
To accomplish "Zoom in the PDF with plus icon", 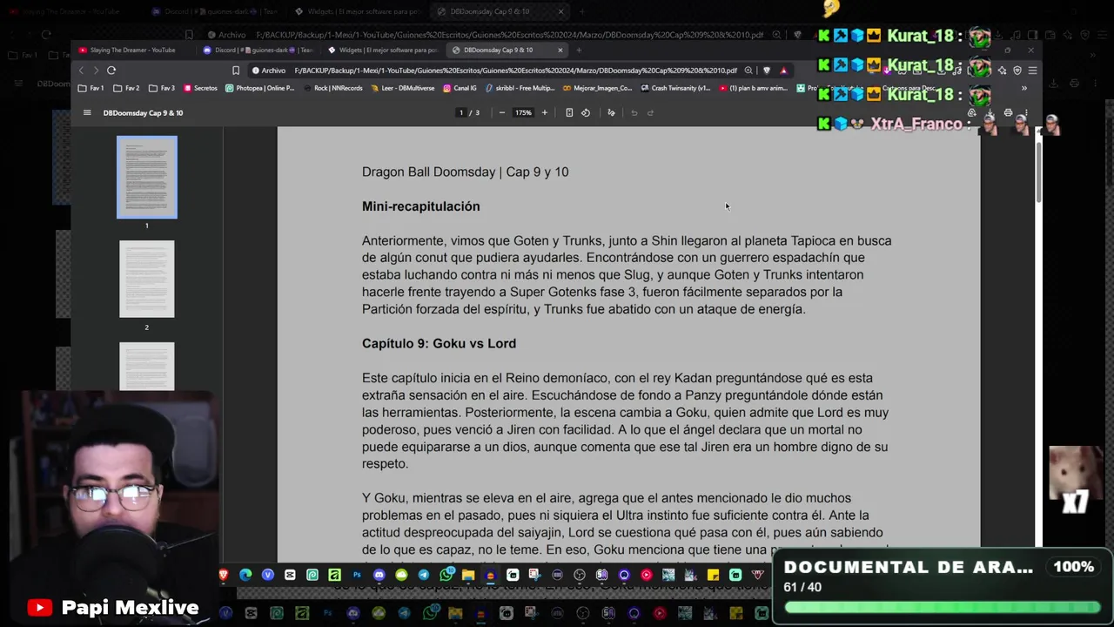I will coord(544,112).
